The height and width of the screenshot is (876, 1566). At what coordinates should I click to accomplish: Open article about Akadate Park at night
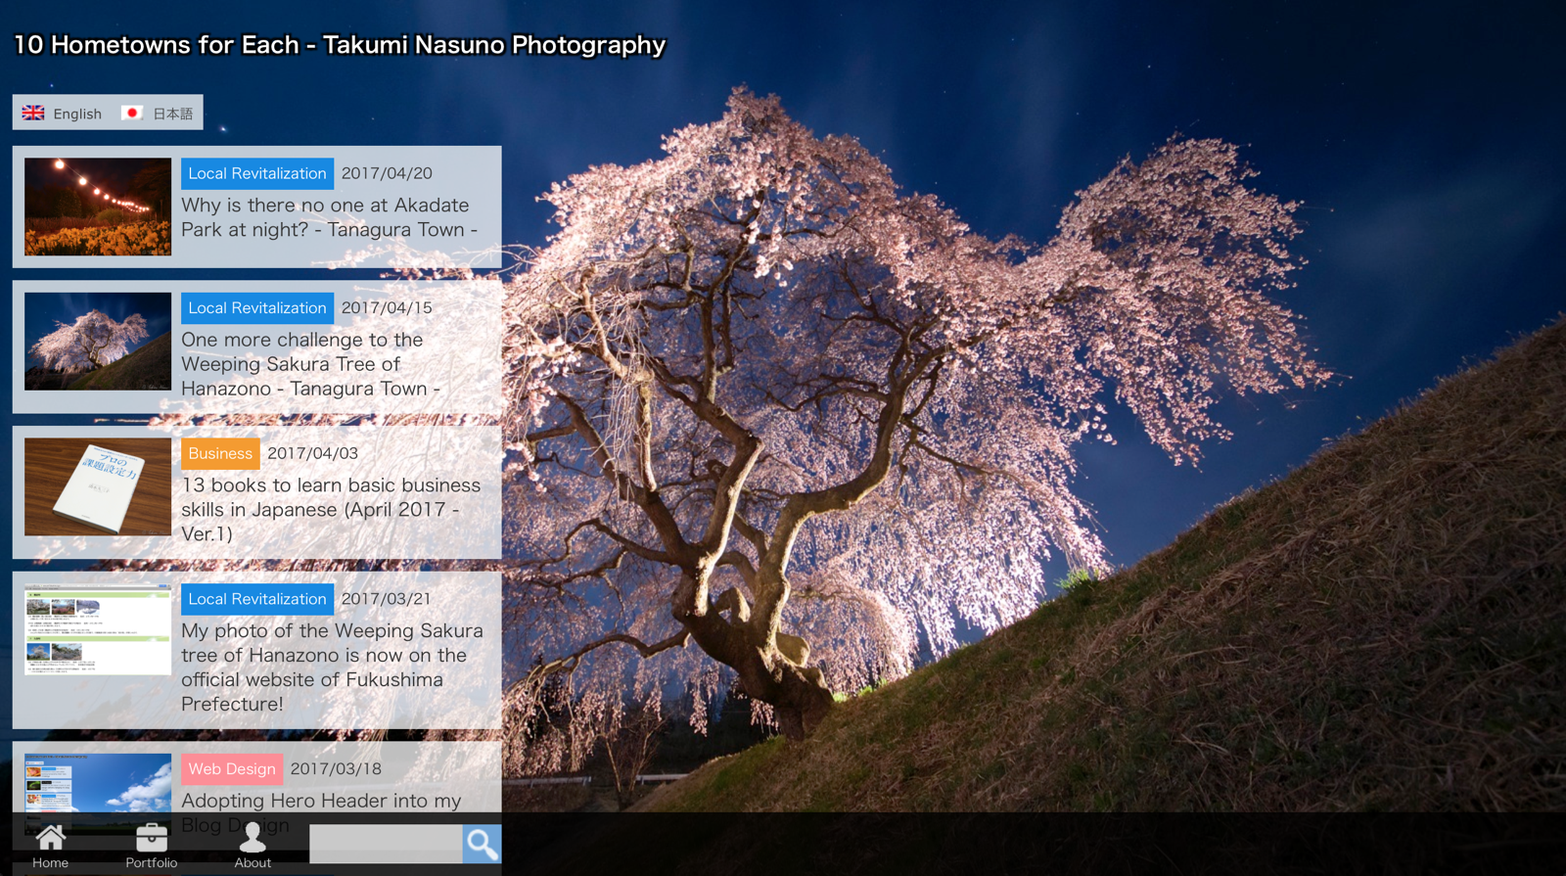[329, 217]
